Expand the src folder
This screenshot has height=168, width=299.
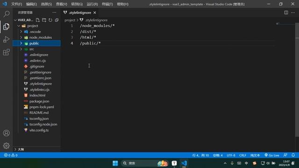(21, 49)
